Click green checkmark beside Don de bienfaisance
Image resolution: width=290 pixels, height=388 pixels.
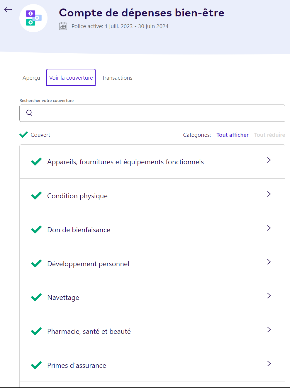[36, 230]
